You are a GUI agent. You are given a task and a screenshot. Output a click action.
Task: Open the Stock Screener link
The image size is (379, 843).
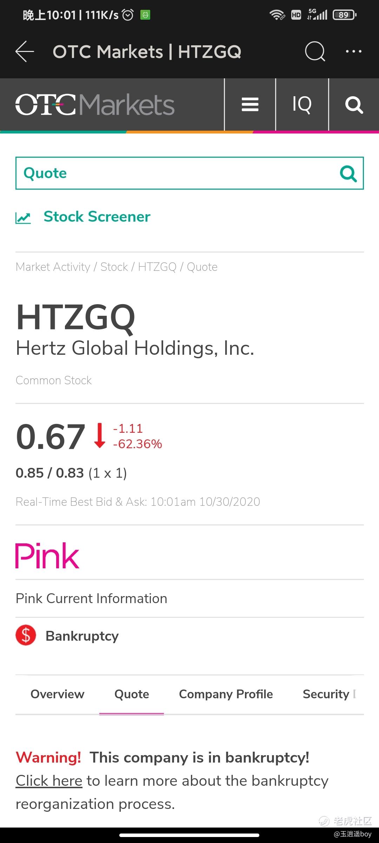click(97, 217)
